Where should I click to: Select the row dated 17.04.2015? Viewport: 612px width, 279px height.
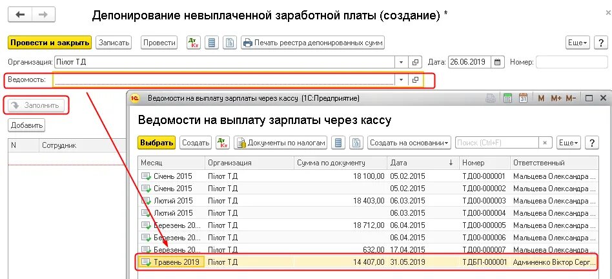(368, 249)
